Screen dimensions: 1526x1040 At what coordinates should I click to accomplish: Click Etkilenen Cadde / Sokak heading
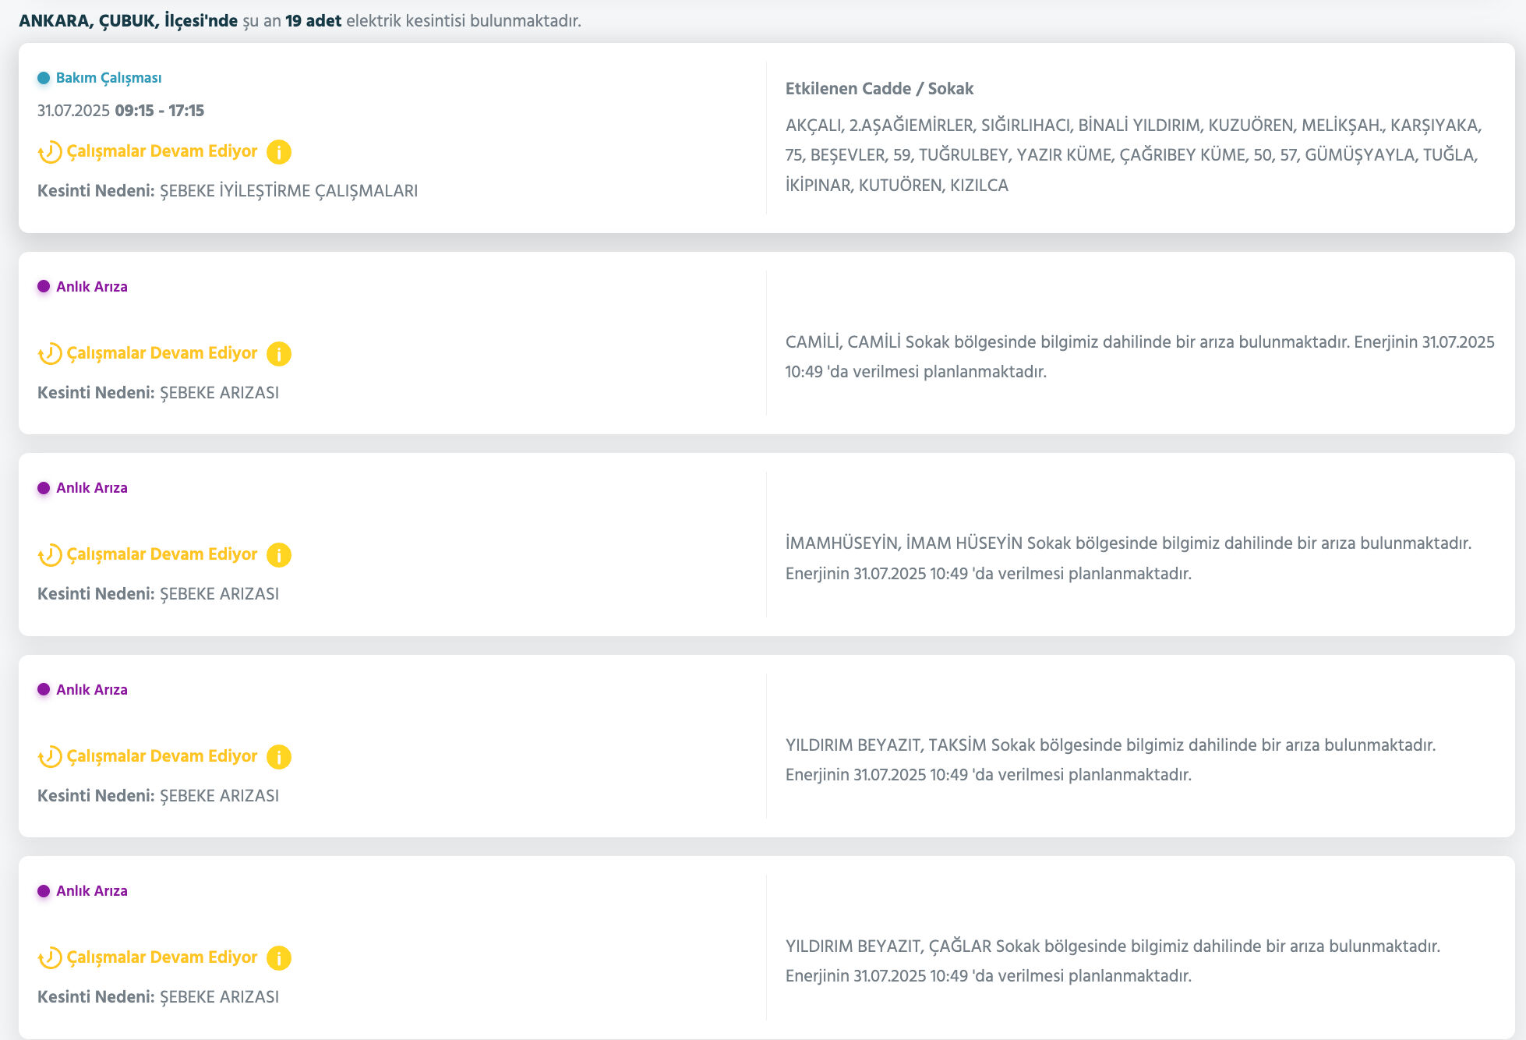point(879,89)
